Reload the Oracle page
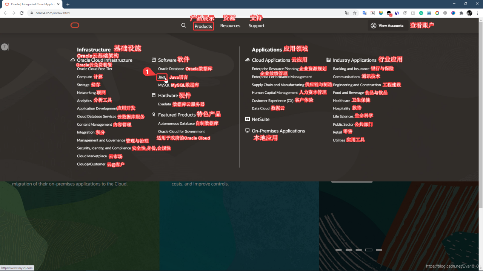Image resolution: width=483 pixels, height=271 pixels. 22,13
